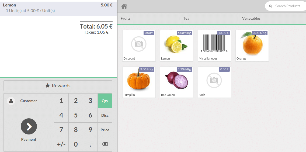Open the Tea category
This screenshot has height=152, width=306.
tap(209, 18)
